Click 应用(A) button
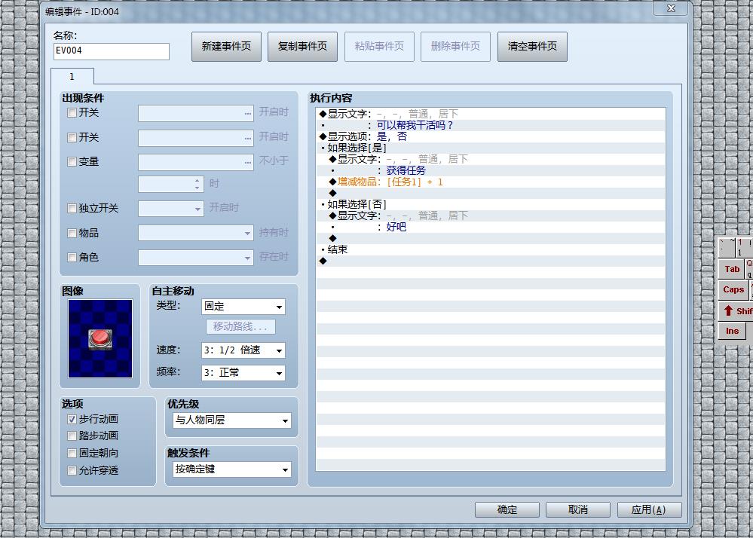753x538 pixels. [649, 509]
